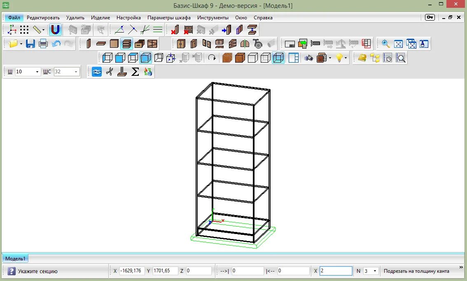Click the split viewports layout icon
This screenshot has width=467, height=281.
click(x=294, y=58)
